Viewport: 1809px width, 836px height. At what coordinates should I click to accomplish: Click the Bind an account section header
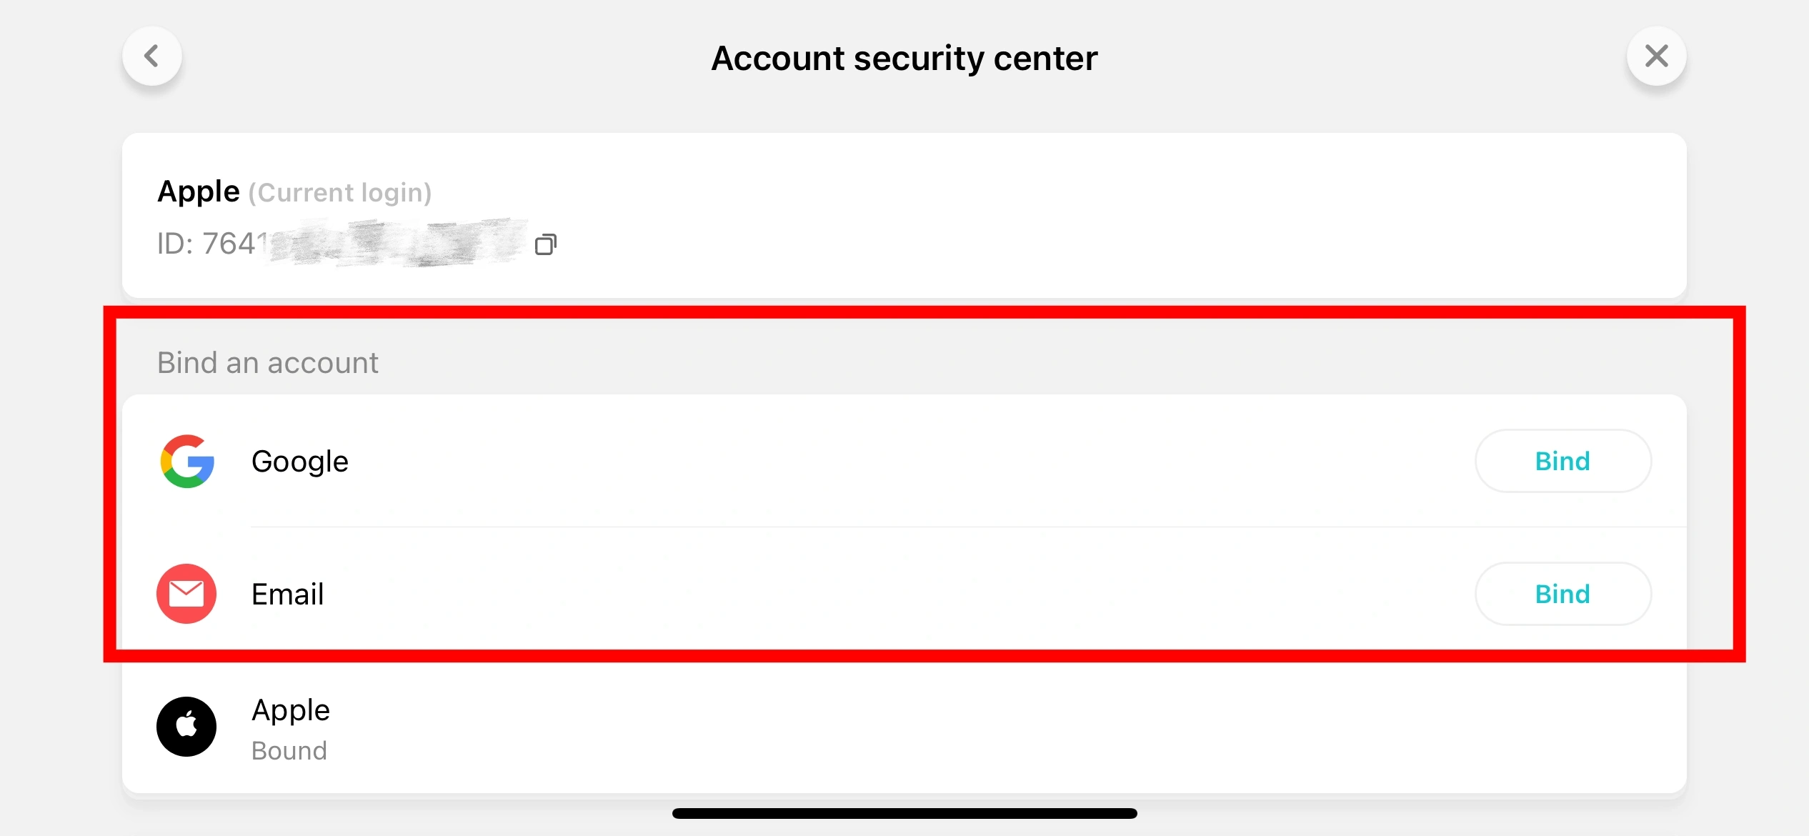click(x=267, y=362)
